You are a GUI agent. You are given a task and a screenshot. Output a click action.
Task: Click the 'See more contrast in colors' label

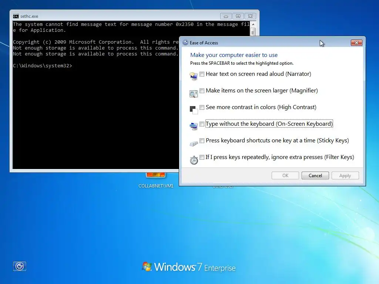coord(261,107)
